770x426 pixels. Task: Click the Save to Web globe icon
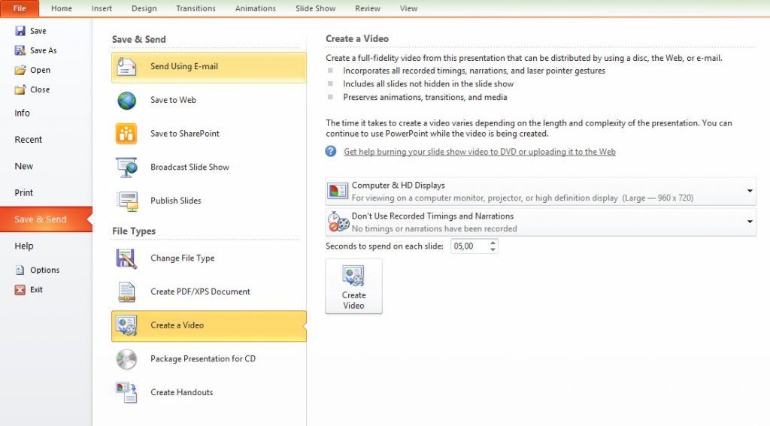coord(126,101)
